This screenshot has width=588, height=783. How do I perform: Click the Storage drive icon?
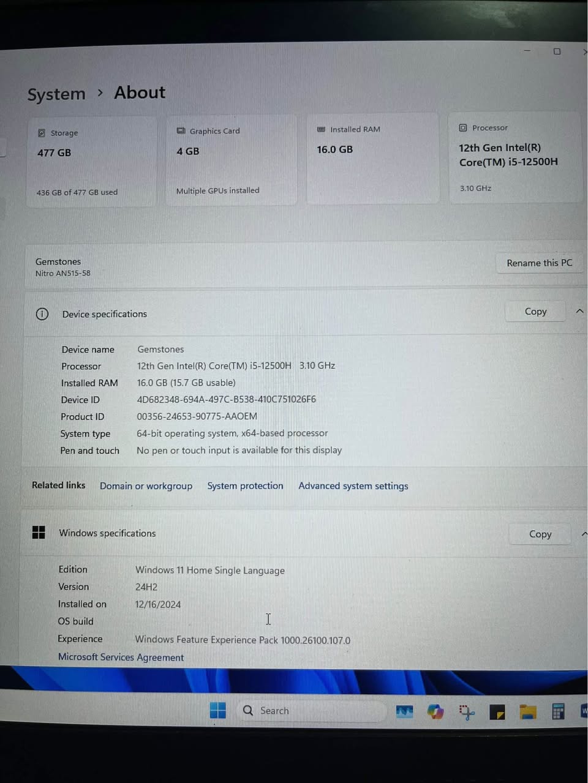(42, 133)
